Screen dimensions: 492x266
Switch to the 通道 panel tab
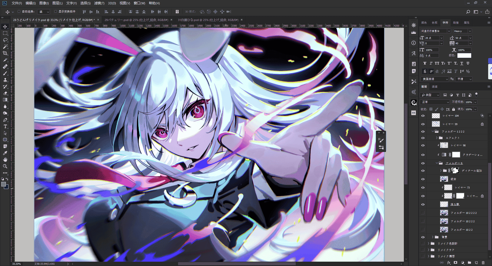(435, 86)
